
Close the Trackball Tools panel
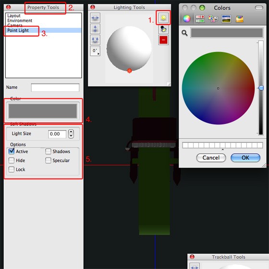(192, 257)
